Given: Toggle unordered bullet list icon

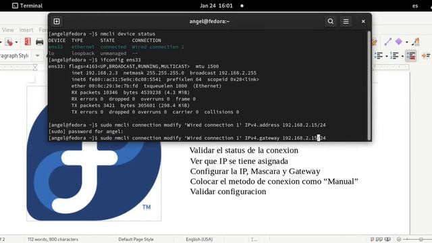Looking at the screenshot, I should [x=379, y=56].
